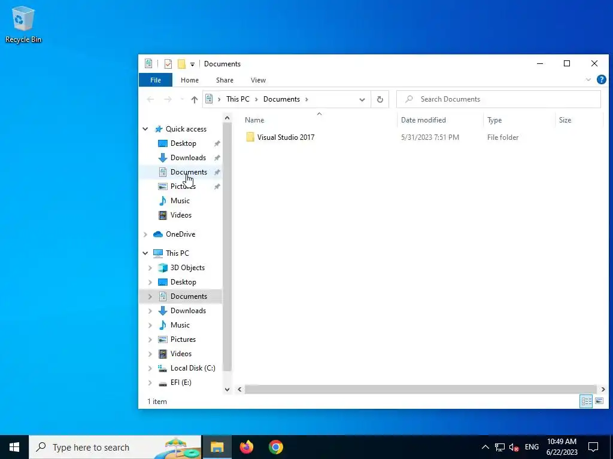This screenshot has height=459, width=613.
Task: Open Recycle Bin on desktop
Action: pos(23,25)
